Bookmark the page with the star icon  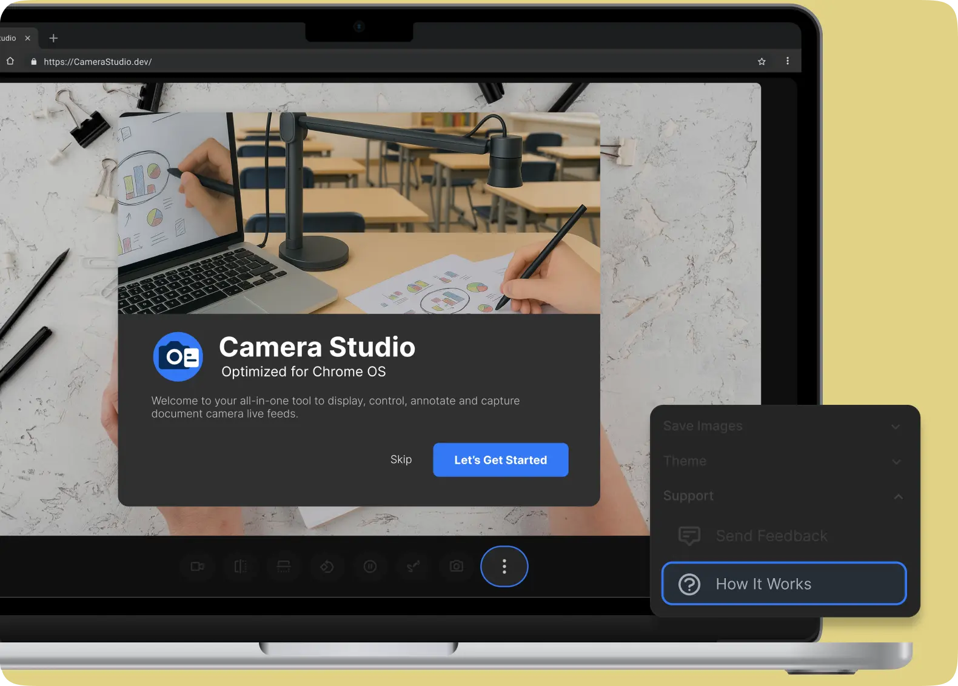click(762, 61)
